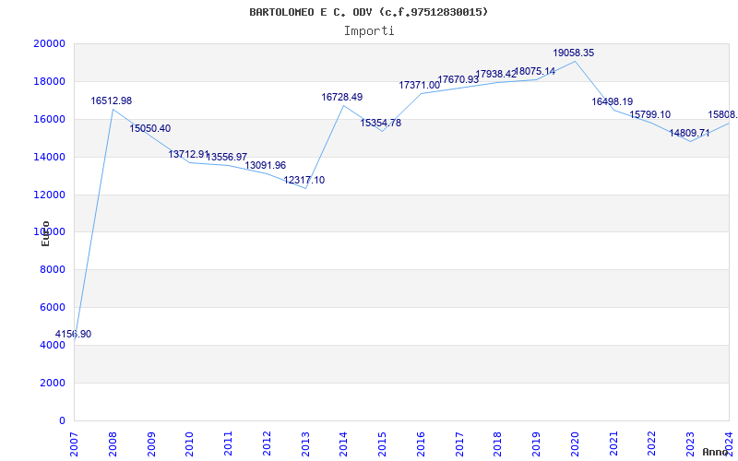
Task: Click the x-axis year 2012
Action: (x=267, y=444)
